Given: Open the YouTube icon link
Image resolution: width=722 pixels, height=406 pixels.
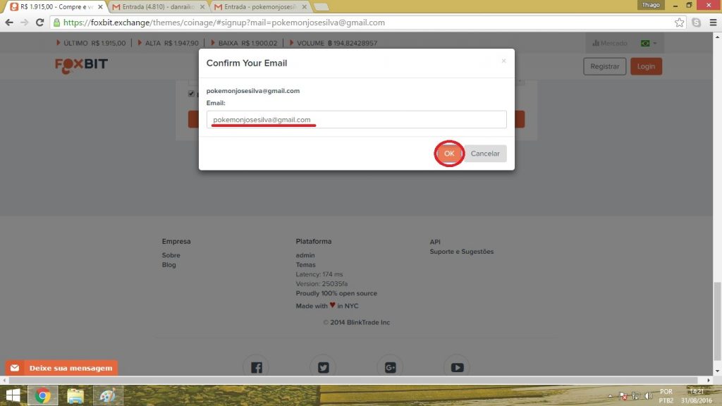Looking at the screenshot, I should (457, 367).
